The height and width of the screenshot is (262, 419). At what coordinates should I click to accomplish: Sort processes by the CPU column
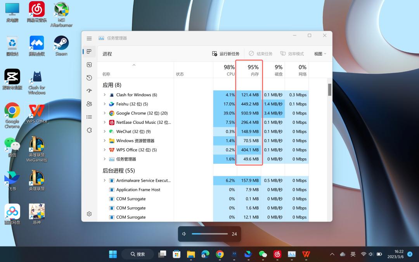pos(225,70)
